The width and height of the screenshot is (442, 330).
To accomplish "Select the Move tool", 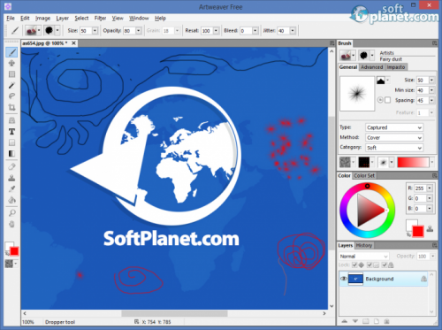I will click(11, 63).
